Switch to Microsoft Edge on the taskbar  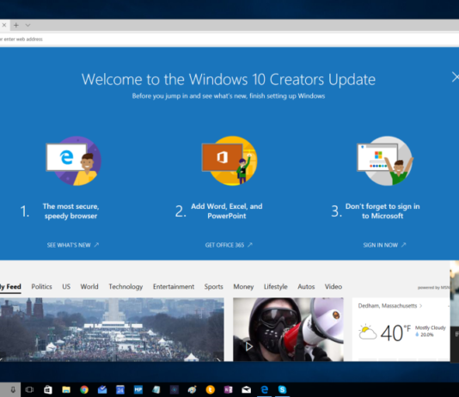pyautogui.click(x=265, y=389)
